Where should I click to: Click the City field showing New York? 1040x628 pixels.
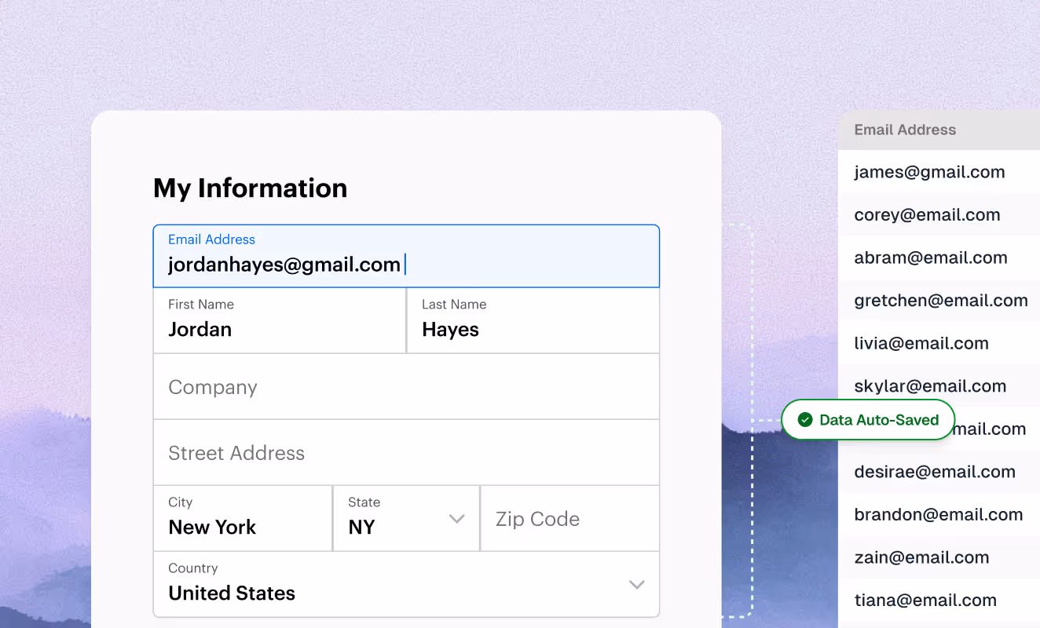pos(243,518)
